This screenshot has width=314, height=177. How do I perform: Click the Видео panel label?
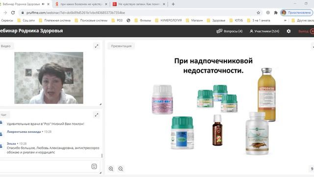6,46
